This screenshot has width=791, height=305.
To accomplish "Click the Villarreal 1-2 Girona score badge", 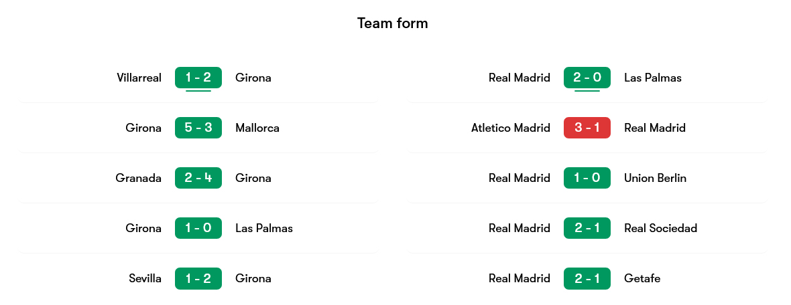I will (198, 78).
